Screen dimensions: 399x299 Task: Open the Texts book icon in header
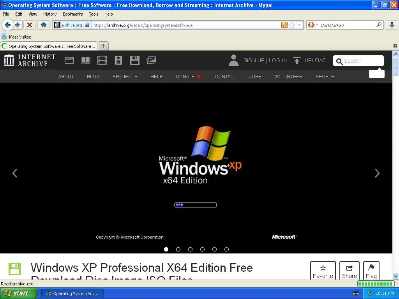85,60
